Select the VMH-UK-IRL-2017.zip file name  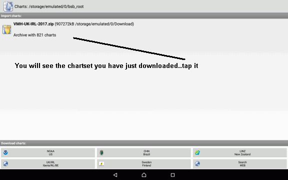[33, 24]
